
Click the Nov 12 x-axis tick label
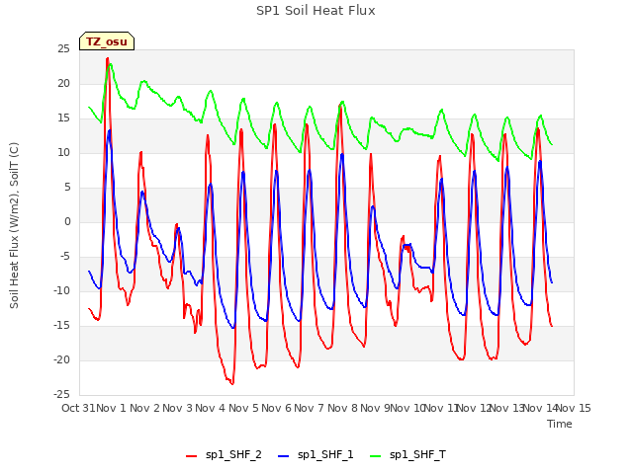click(475, 408)
